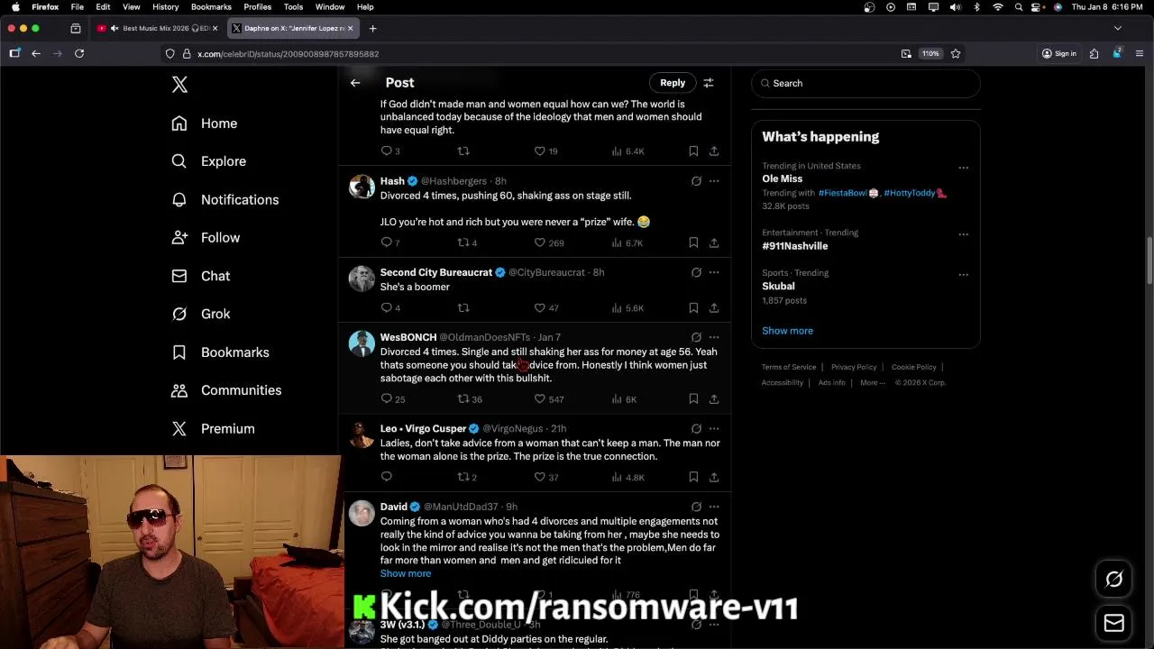This screenshot has height=649, width=1154.
Task: Open Privacy Policy link
Action: pos(854,367)
